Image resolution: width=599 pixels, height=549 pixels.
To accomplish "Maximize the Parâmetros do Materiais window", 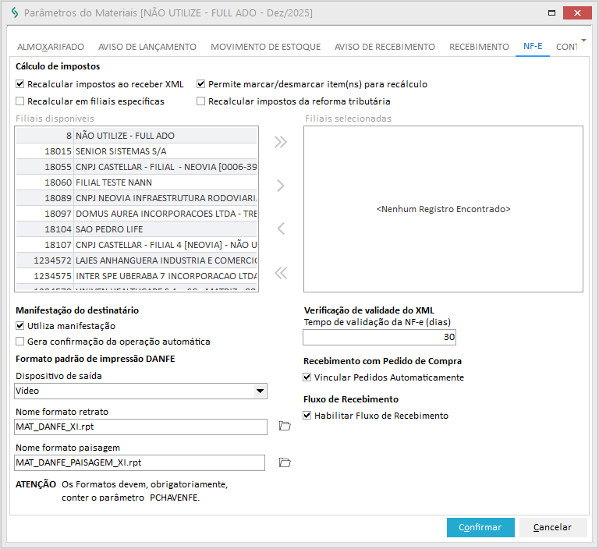I will 551,13.
